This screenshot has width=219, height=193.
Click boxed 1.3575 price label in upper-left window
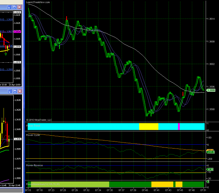[18, 62]
